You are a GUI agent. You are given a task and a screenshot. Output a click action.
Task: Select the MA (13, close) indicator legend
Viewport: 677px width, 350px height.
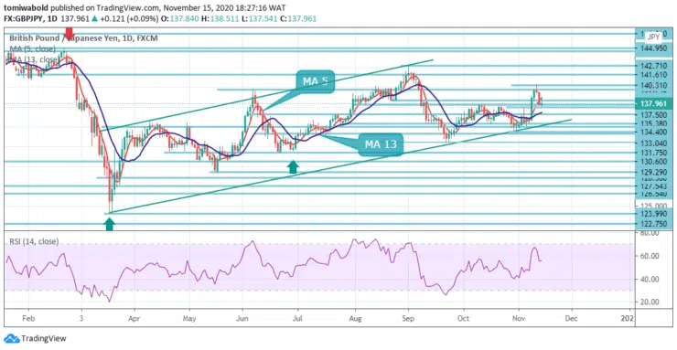pyautogui.click(x=34, y=59)
